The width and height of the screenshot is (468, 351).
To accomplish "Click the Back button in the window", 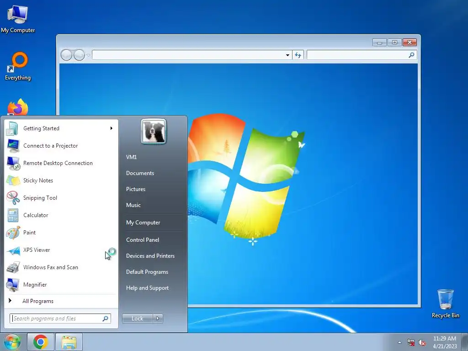I will pos(66,55).
